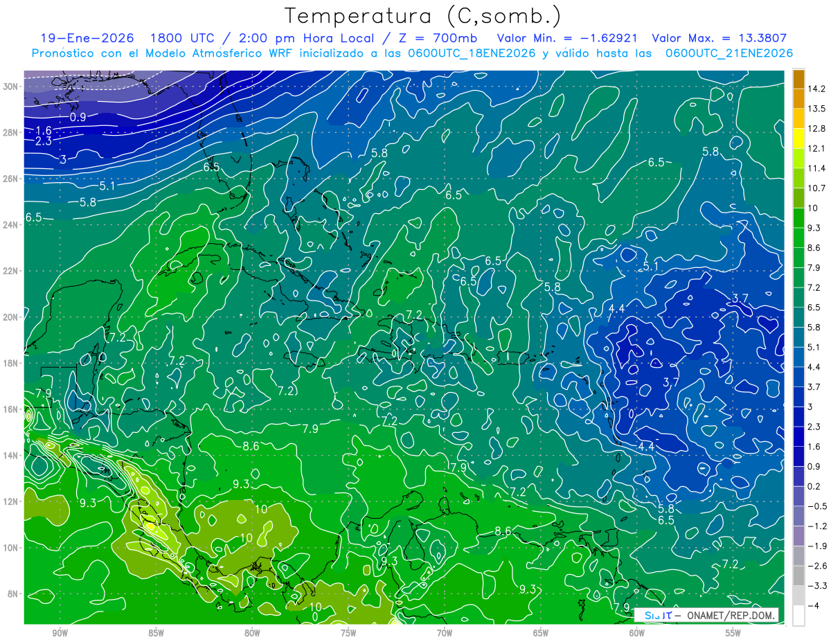Click the 8N latitude axis label

(x=13, y=594)
